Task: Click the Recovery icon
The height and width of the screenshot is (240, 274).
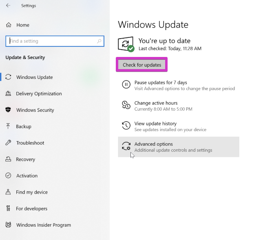Action: (8, 159)
